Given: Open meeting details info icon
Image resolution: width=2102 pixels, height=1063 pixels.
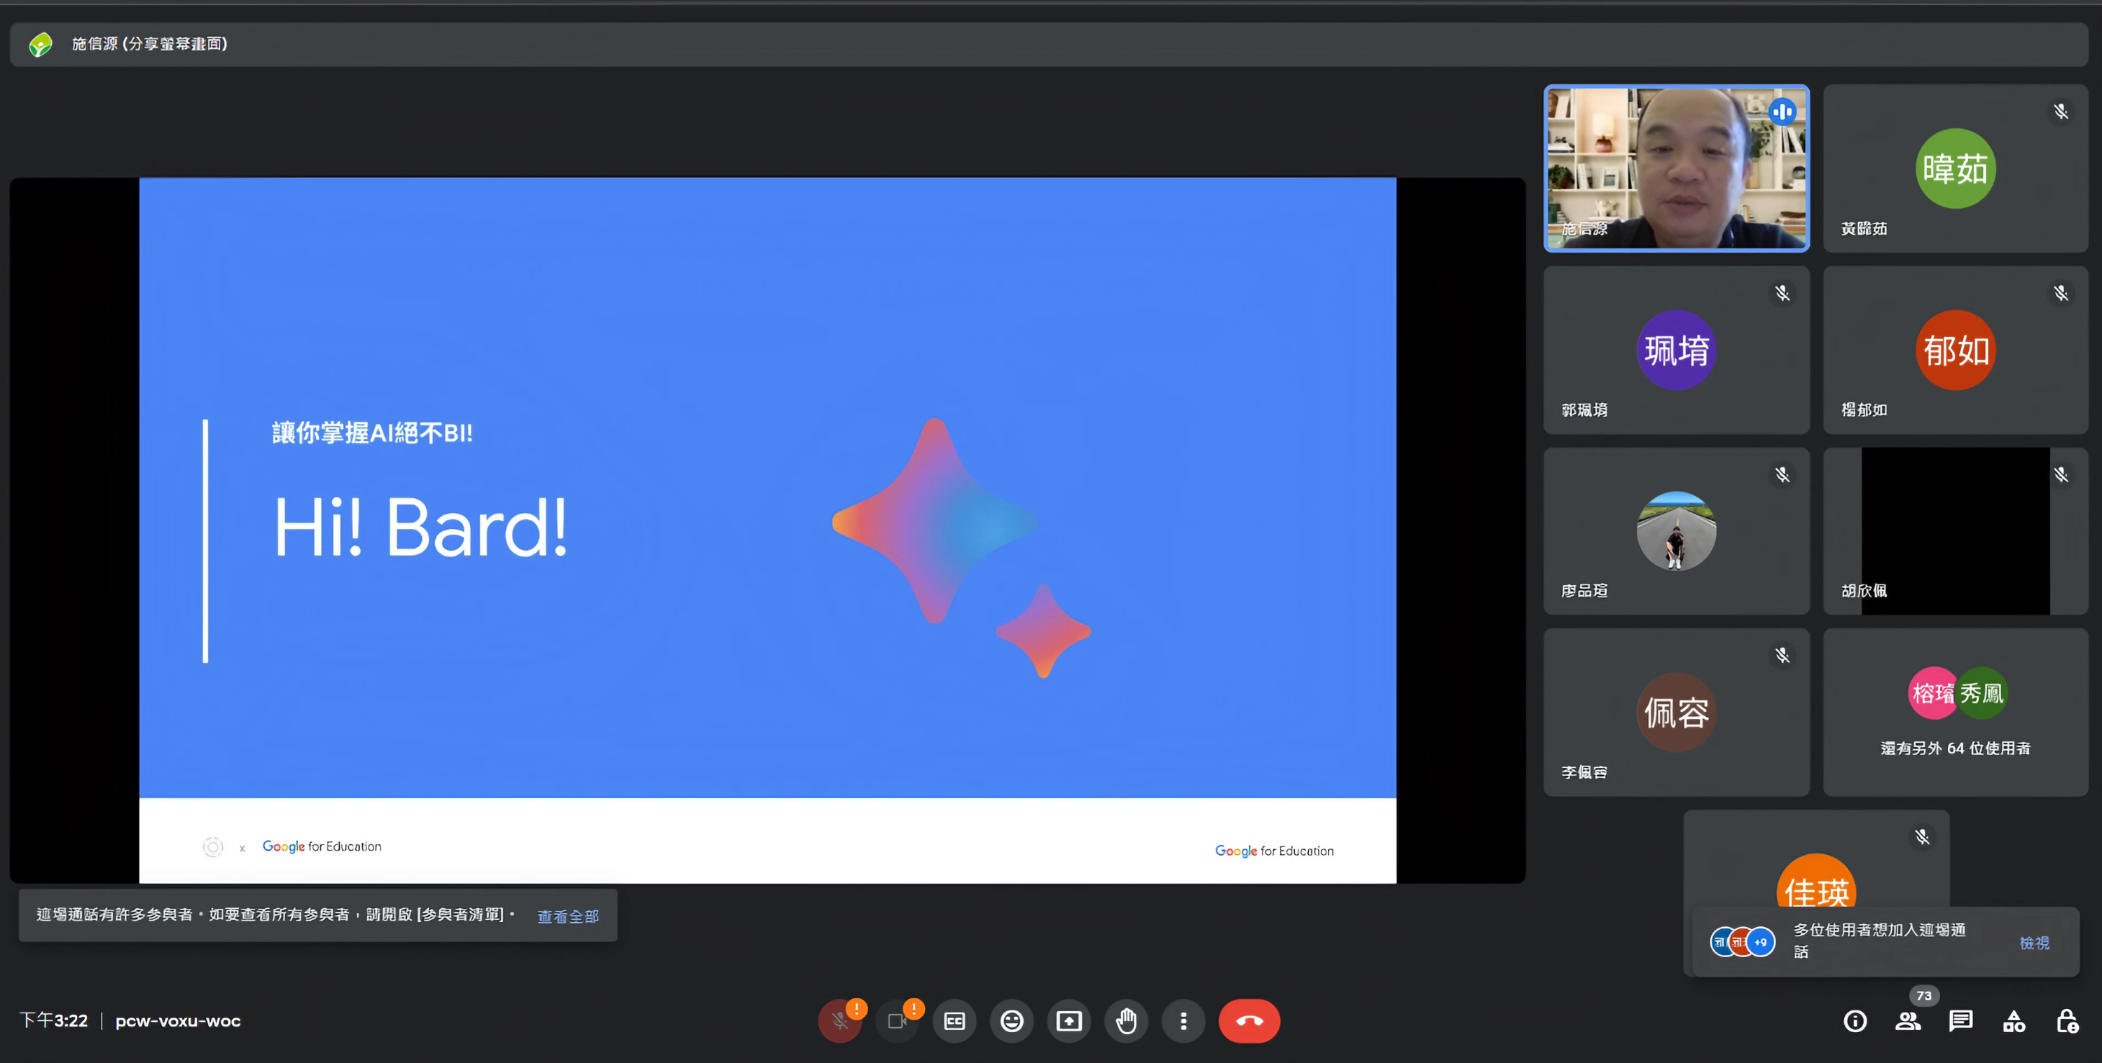Looking at the screenshot, I should pyautogui.click(x=1855, y=1020).
